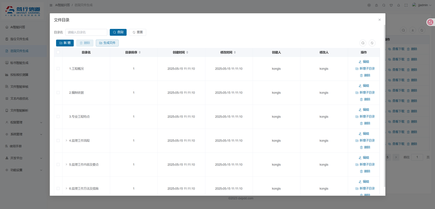Focus the 目录名 search input field
The height and width of the screenshot is (209, 435).
(86, 32)
